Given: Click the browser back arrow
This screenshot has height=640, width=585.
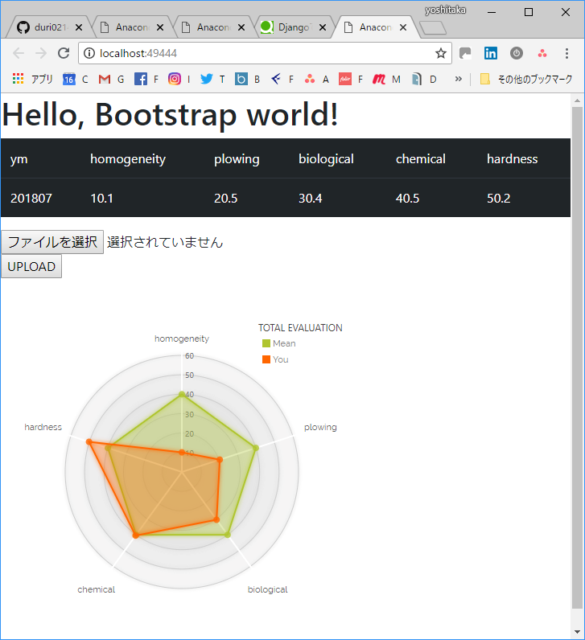Looking at the screenshot, I should tap(19, 54).
